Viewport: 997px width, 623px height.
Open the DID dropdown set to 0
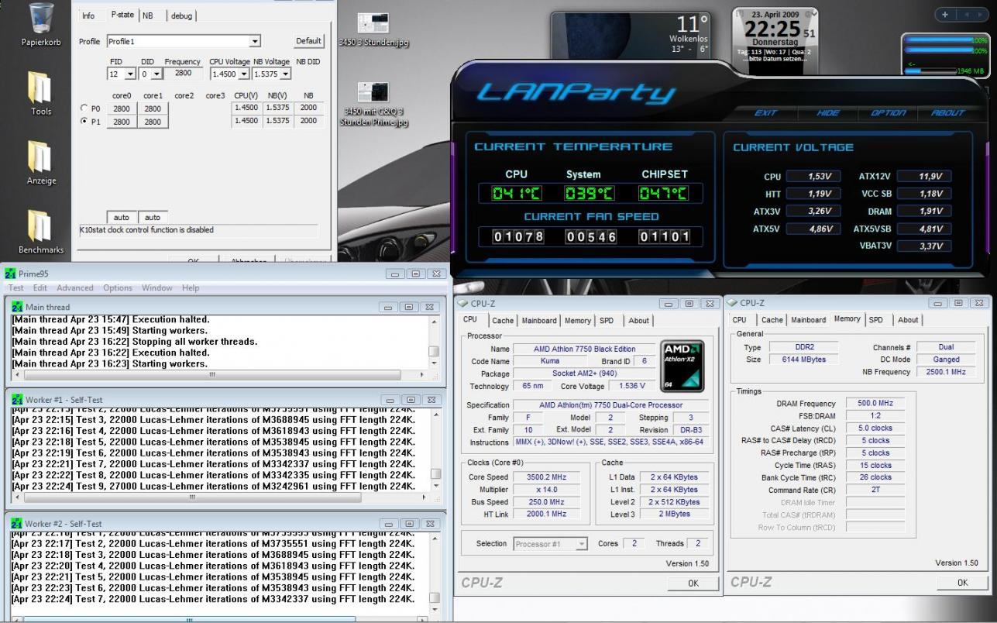150,74
